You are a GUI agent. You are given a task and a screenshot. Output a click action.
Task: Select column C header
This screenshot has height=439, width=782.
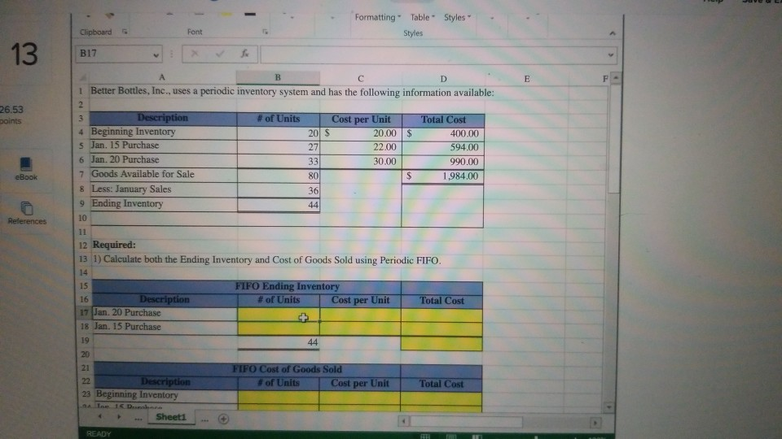coord(361,78)
